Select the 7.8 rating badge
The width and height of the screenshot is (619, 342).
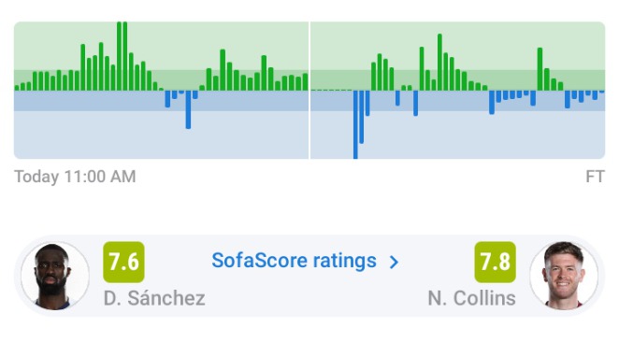click(495, 262)
